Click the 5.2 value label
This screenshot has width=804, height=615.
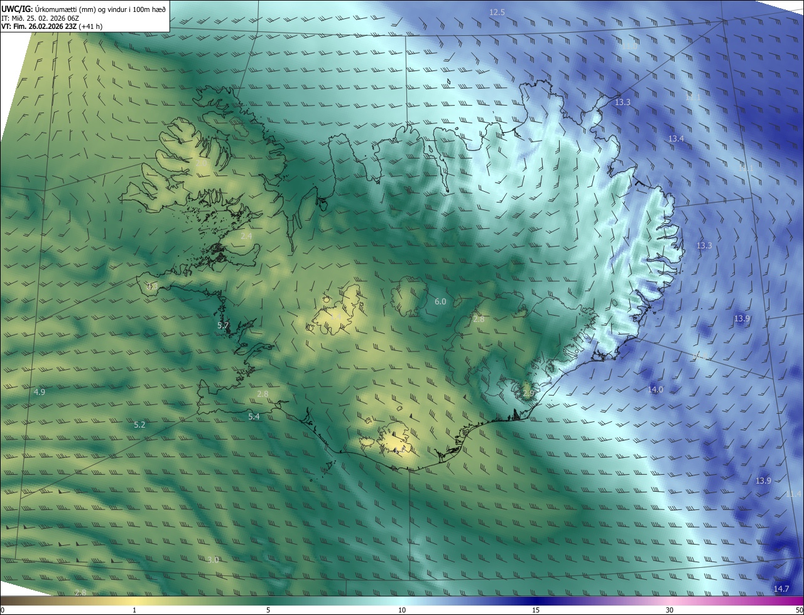point(139,425)
